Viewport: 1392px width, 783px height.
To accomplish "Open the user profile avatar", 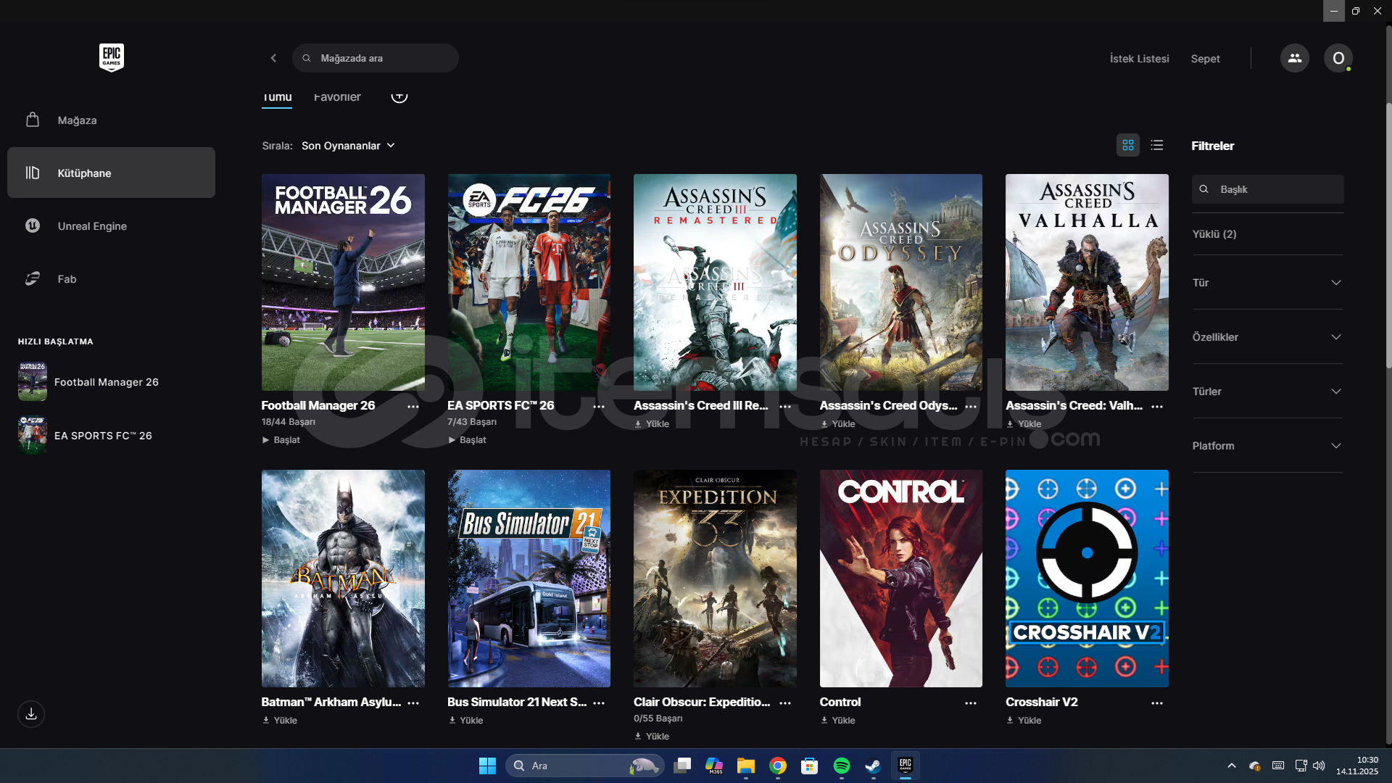I will coord(1338,58).
